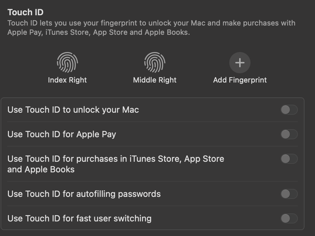Enable Touch ID for autofilling passwords
The height and width of the screenshot is (236, 315).
[x=289, y=194]
